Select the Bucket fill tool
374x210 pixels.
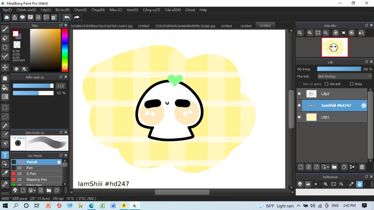(5, 87)
